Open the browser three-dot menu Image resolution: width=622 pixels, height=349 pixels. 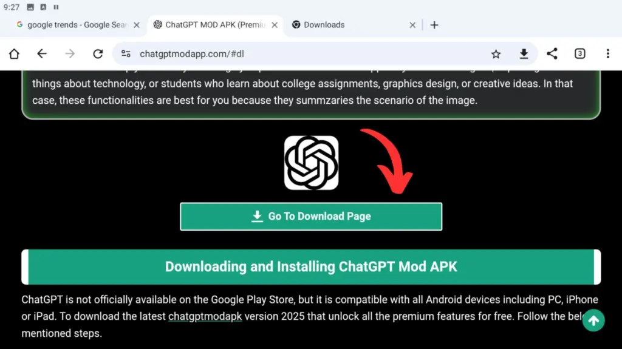pos(607,53)
